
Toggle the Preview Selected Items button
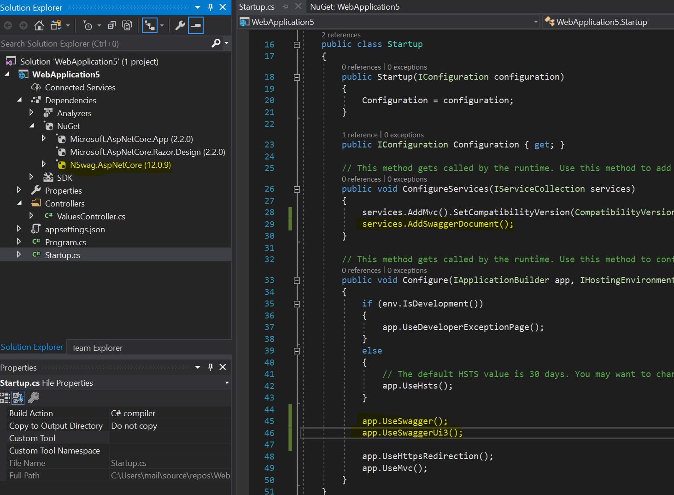(196, 25)
